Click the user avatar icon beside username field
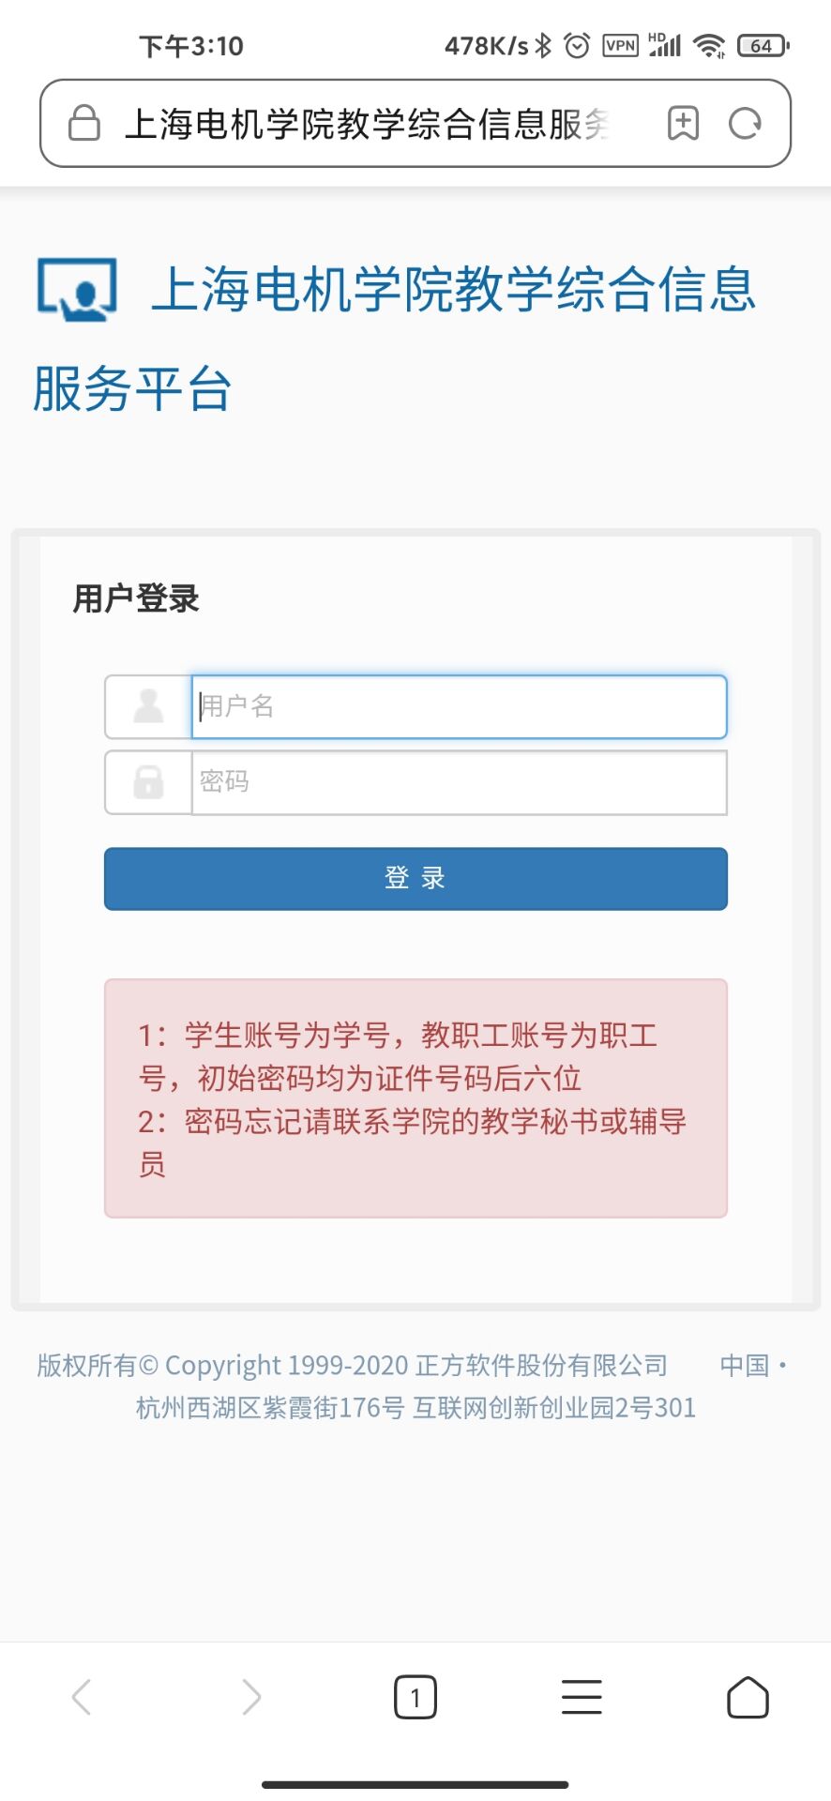The width and height of the screenshot is (831, 1801). tap(148, 706)
